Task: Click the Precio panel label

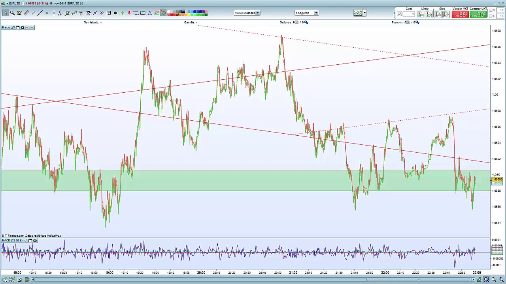Action: click(6, 27)
